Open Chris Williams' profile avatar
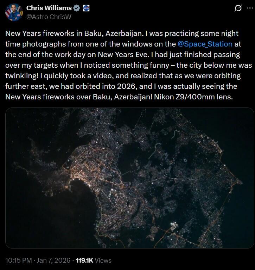Image resolution: width=255 pixels, height=270 pixels. click(x=12, y=12)
